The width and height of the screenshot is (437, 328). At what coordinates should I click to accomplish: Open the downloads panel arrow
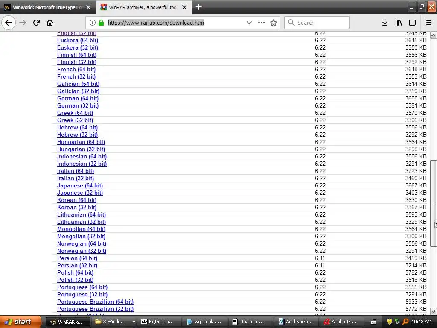385,23
